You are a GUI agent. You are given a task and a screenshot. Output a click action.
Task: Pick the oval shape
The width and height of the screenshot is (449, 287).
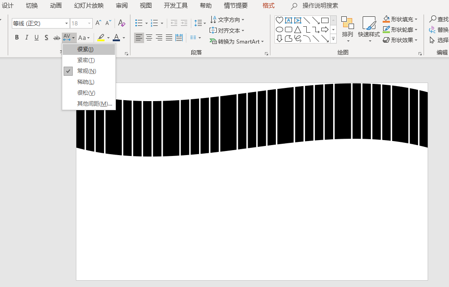279,29
